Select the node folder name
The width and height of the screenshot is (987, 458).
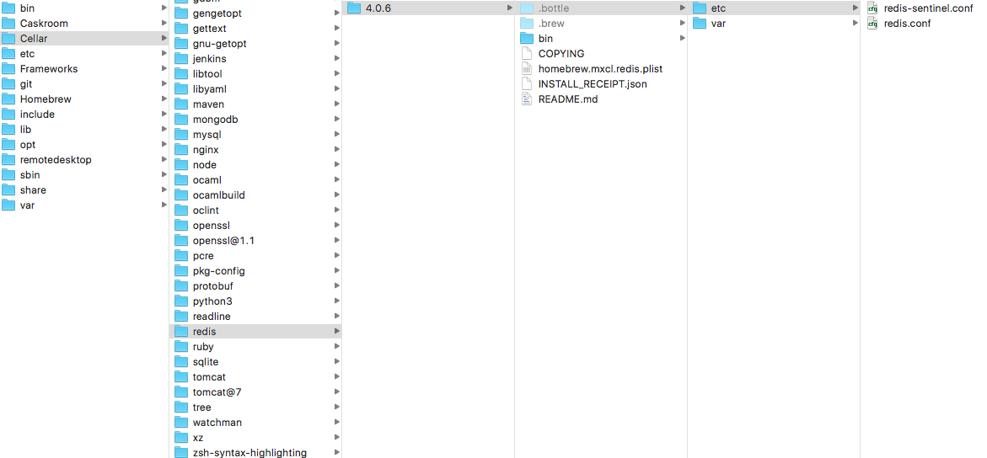click(205, 165)
